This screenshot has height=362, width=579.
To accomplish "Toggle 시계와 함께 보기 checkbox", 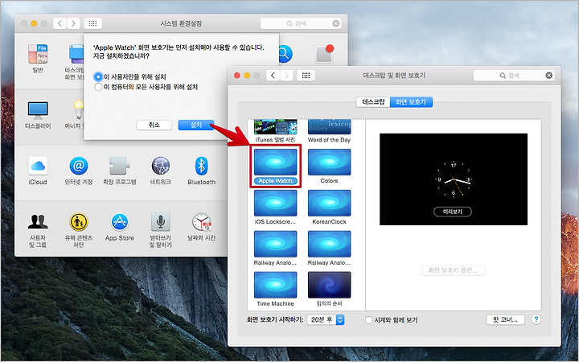I will point(368,320).
